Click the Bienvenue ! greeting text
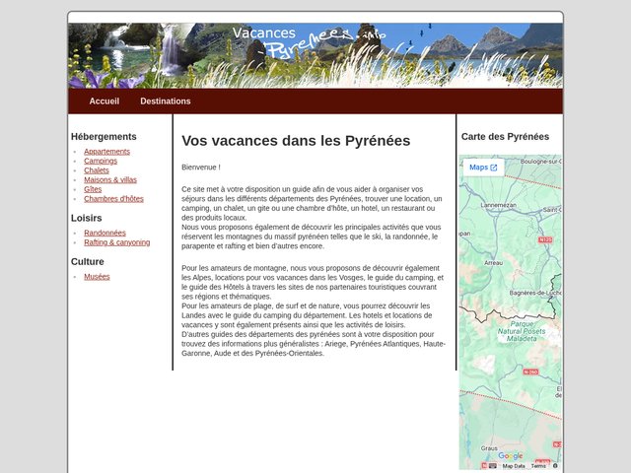This screenshot has width=631, height=473. (x=201, y=168)
